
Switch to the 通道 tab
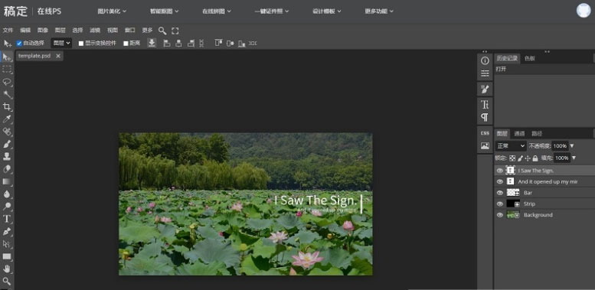519,133
